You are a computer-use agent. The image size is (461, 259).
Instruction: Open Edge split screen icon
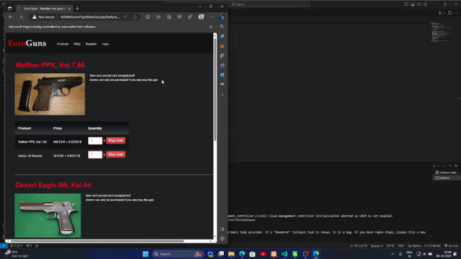148,17
